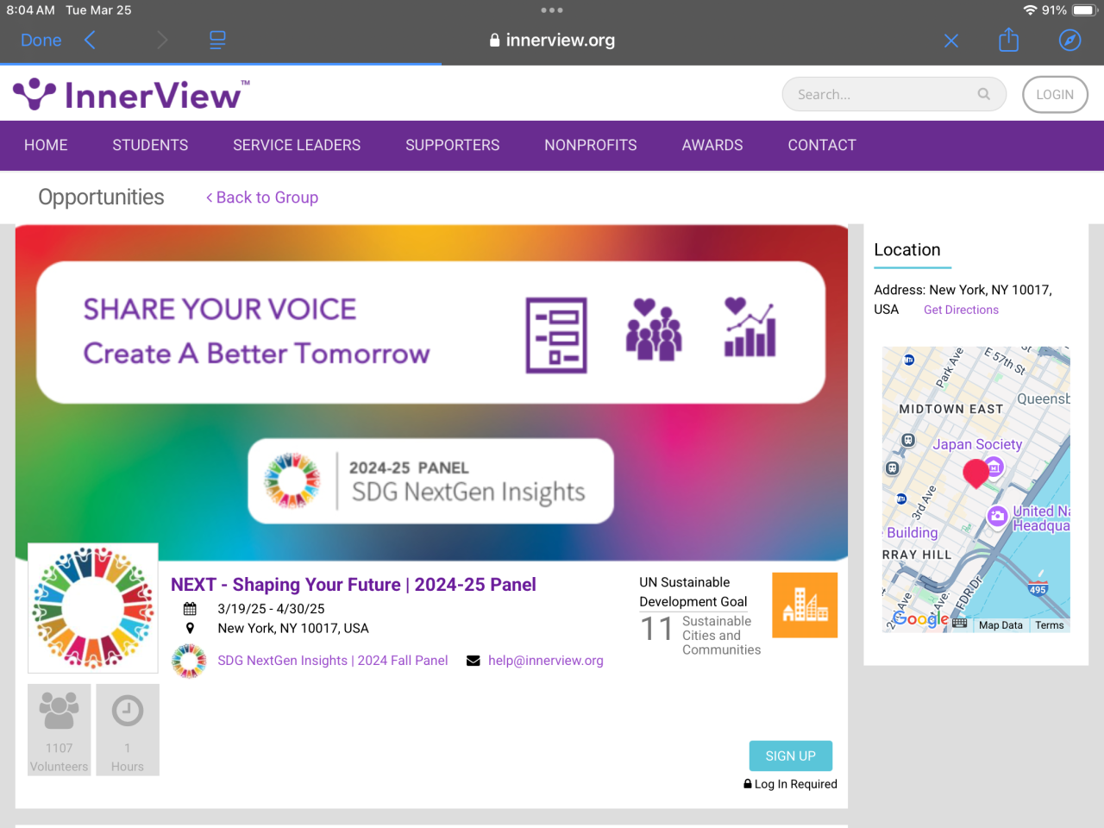1104x828 pixels.
Task: Stop loading with the X icon
Action: [x=951, y=41]
